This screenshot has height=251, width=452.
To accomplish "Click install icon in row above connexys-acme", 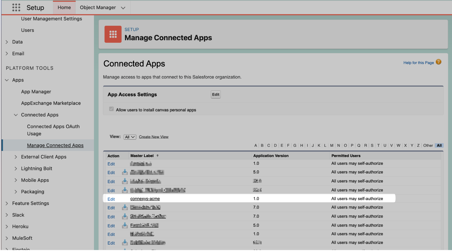I will 125,190.
